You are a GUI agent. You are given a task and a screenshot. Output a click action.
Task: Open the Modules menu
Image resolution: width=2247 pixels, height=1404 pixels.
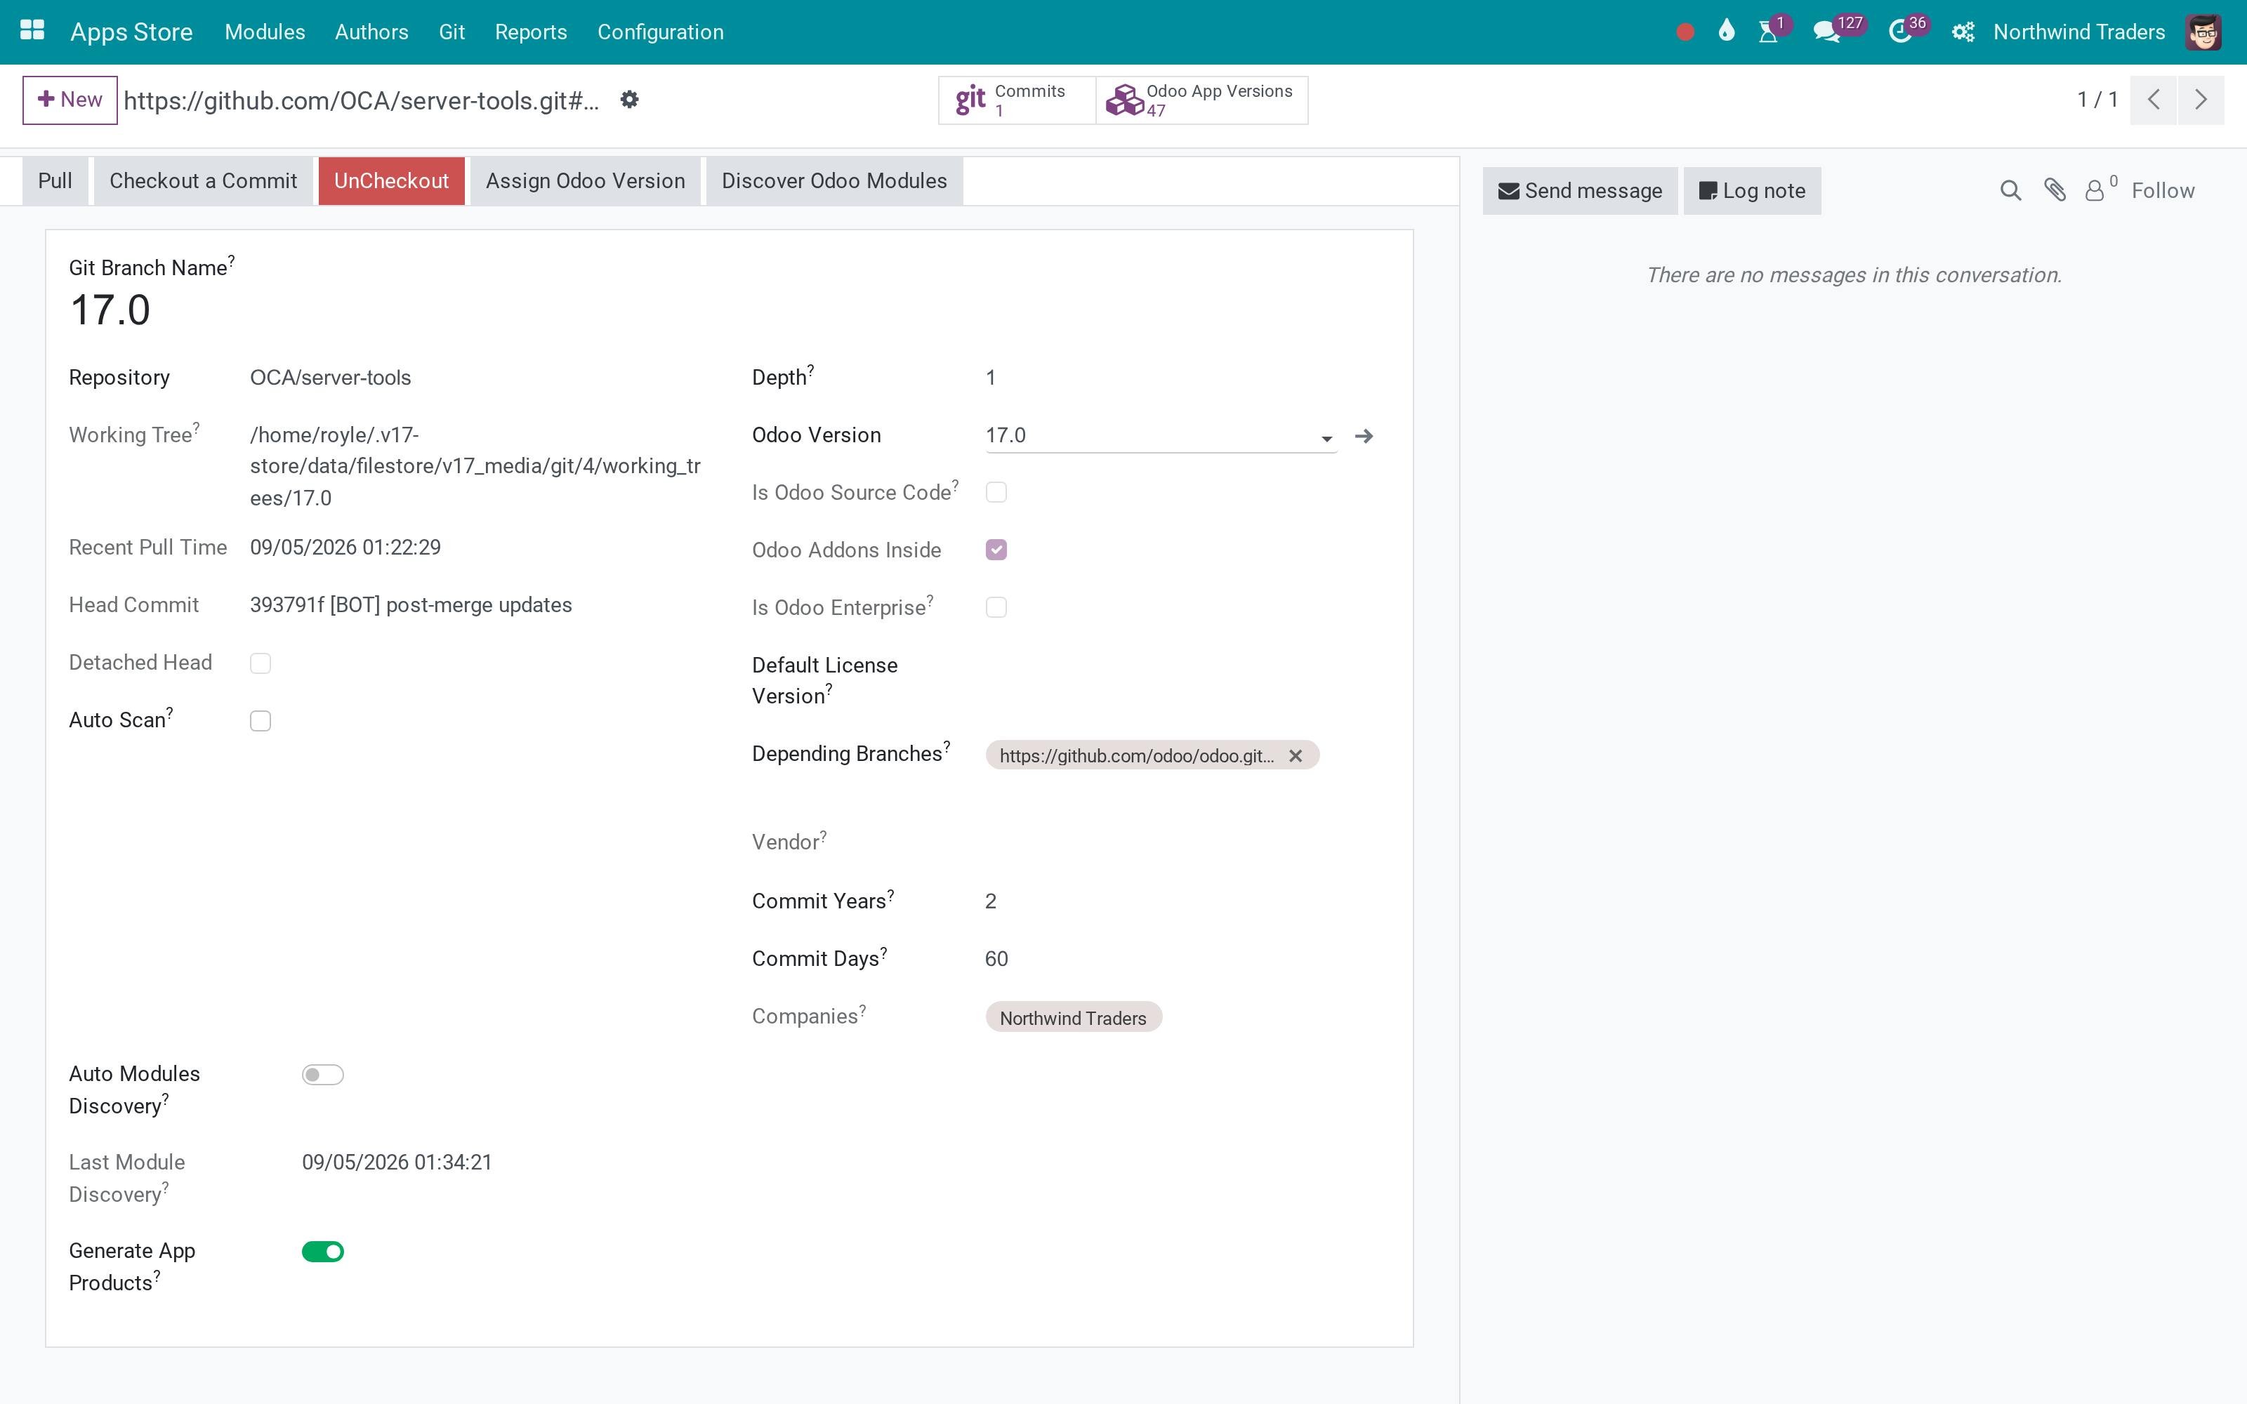(265, 32)
